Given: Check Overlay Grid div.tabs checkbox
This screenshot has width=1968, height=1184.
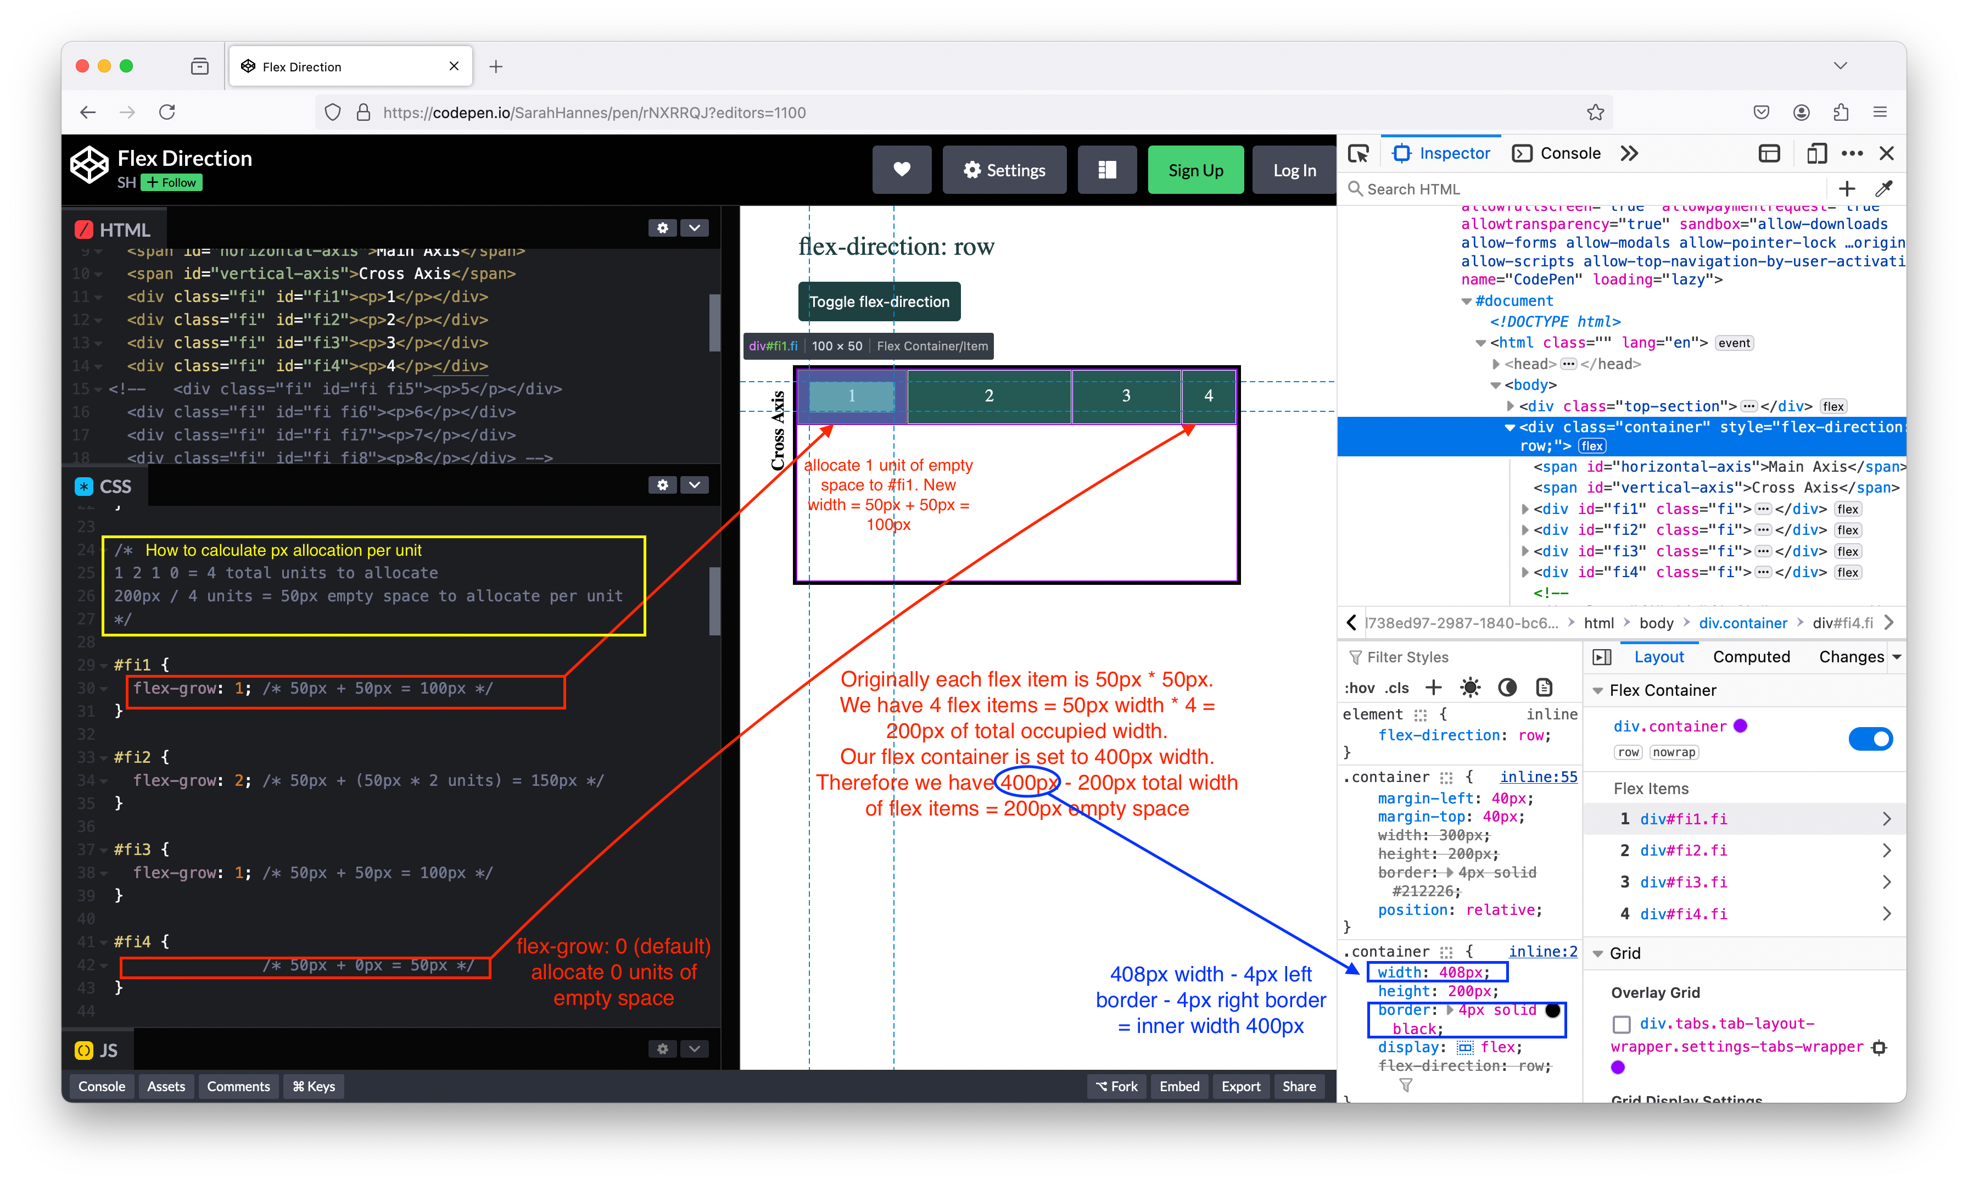Looking at the screenshot, I should click(1622, 1024).
